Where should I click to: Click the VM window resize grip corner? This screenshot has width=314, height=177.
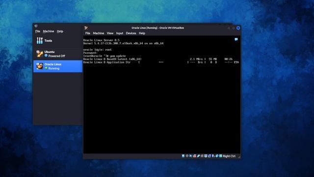pos(239,157)
